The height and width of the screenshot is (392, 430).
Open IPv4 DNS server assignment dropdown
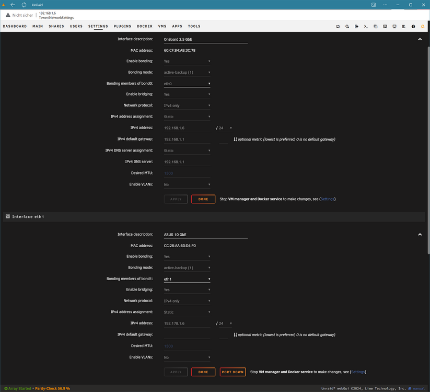tap(187, 151)
